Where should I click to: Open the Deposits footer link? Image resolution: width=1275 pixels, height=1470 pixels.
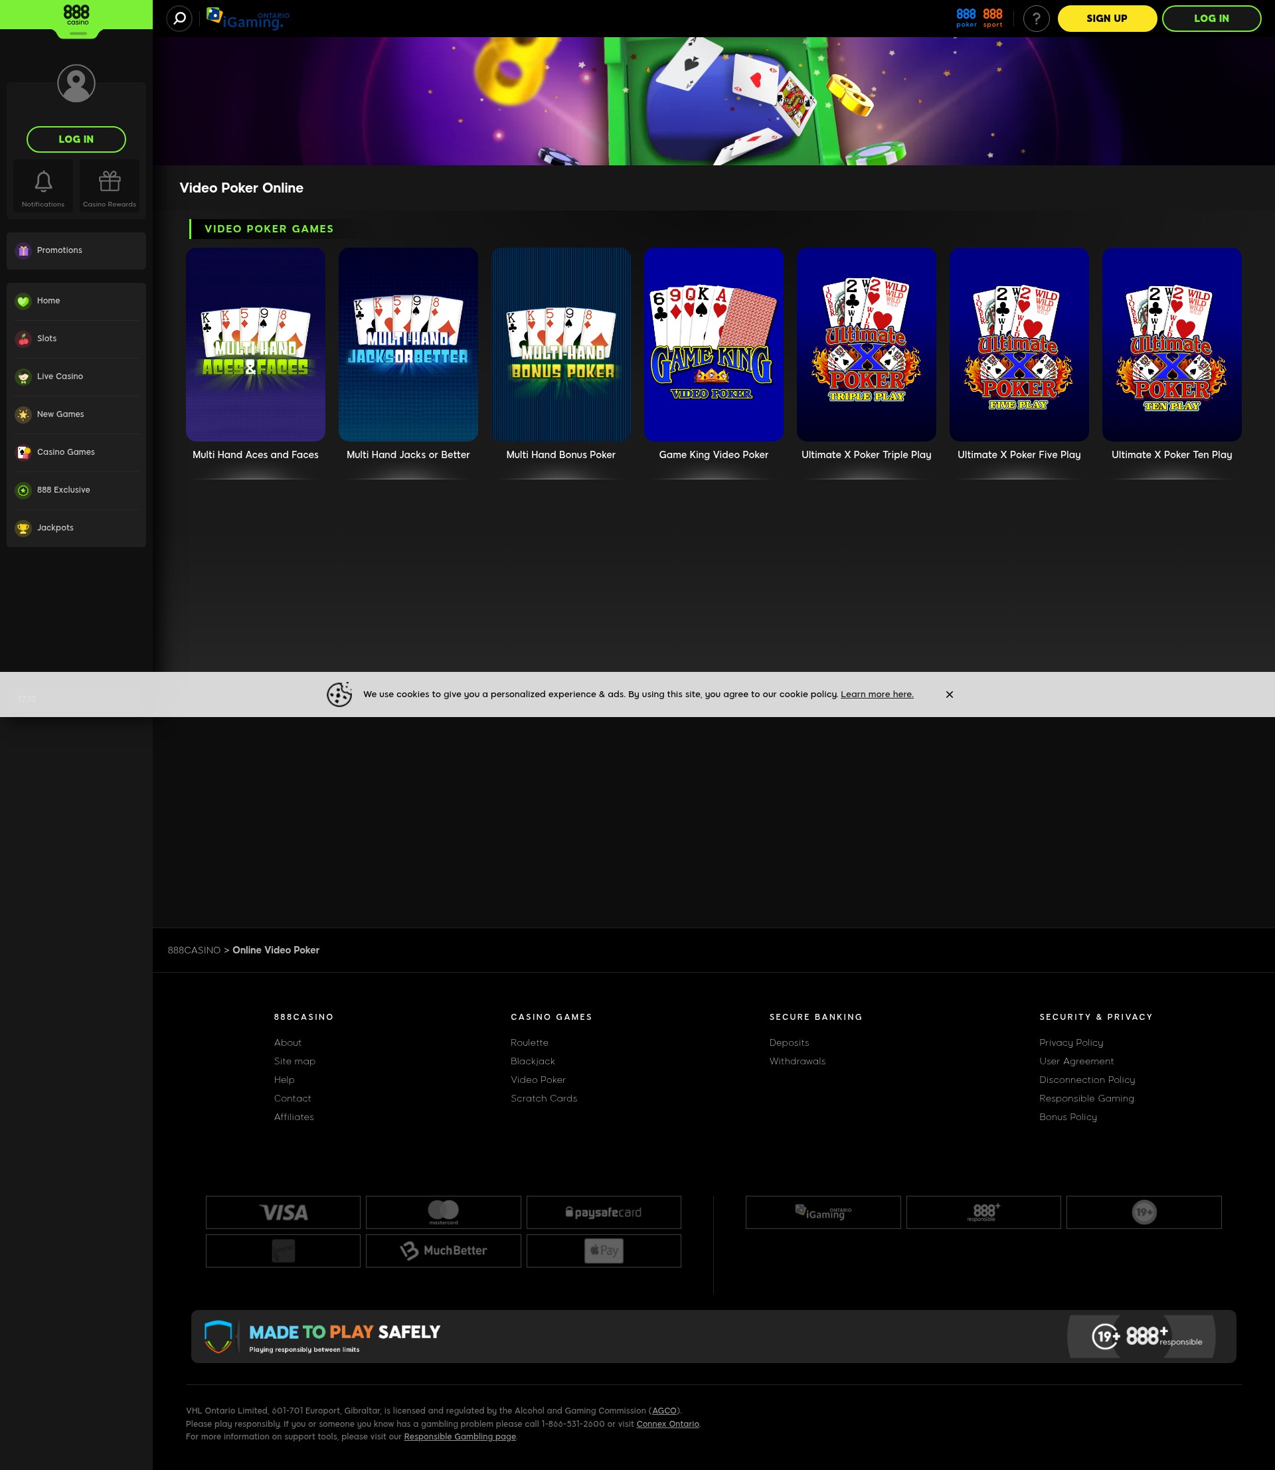coord(789,1043)
